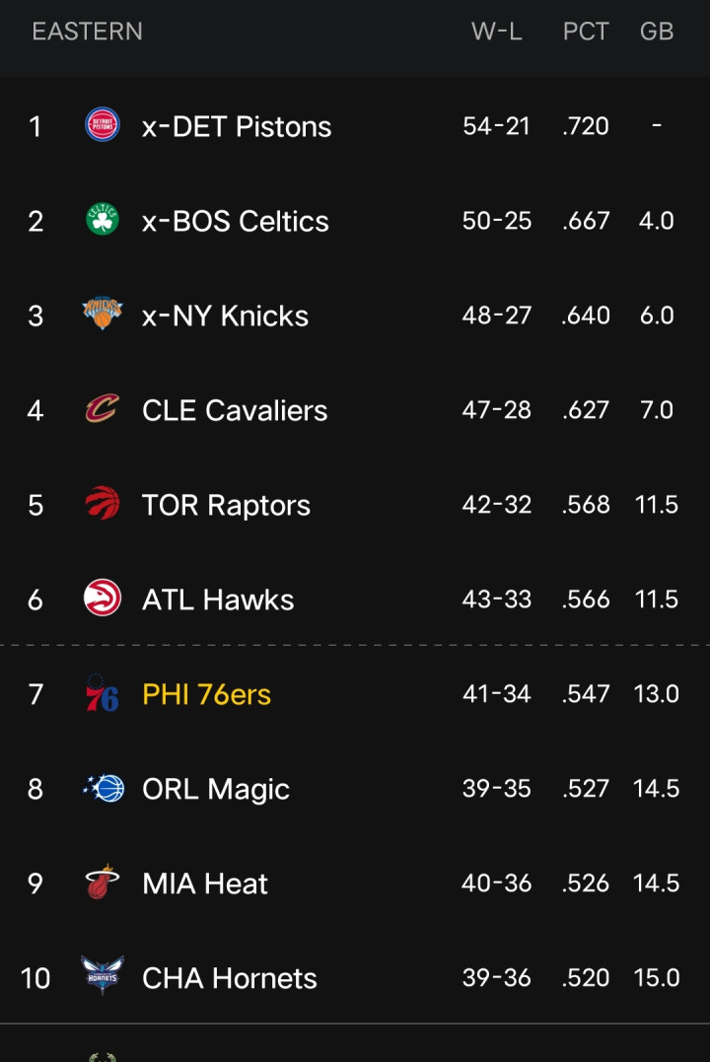Tap the Miami Heat logo
This screenshot has width=710, height=1062.
tap(102, 884)
